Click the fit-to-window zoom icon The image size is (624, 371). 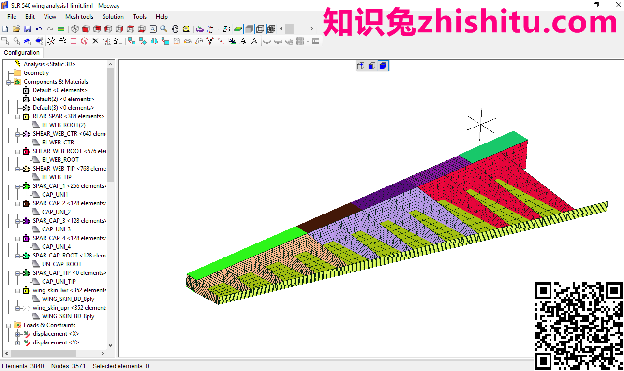[x=153, y=29]
